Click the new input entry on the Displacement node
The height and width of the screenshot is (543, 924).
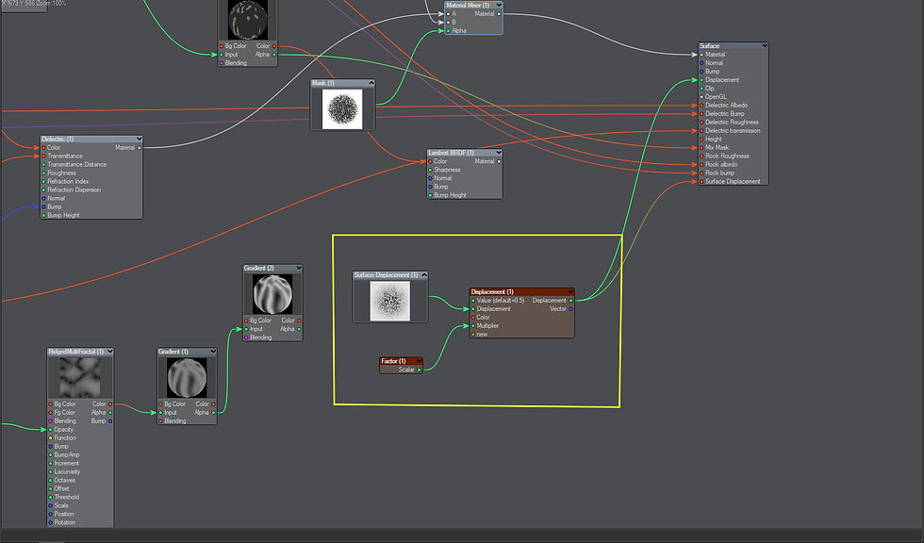pos(472,334)
